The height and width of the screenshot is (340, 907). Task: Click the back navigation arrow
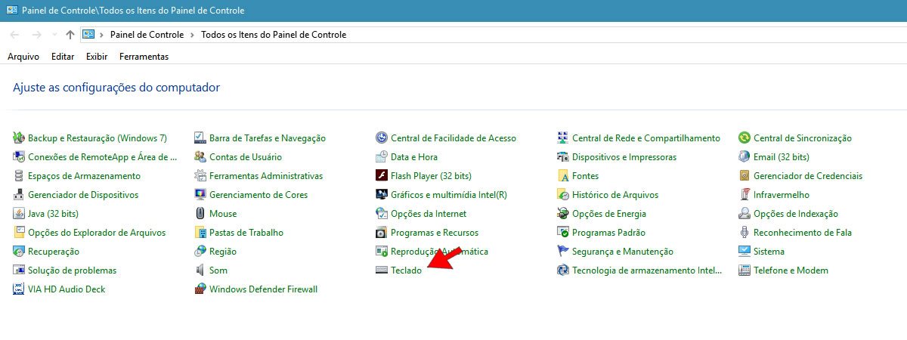coord(14,35)
